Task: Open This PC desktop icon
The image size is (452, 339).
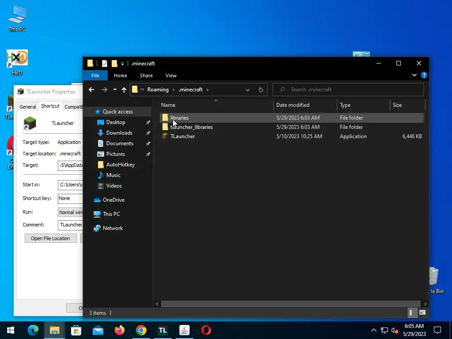Action: coord(17,19)
